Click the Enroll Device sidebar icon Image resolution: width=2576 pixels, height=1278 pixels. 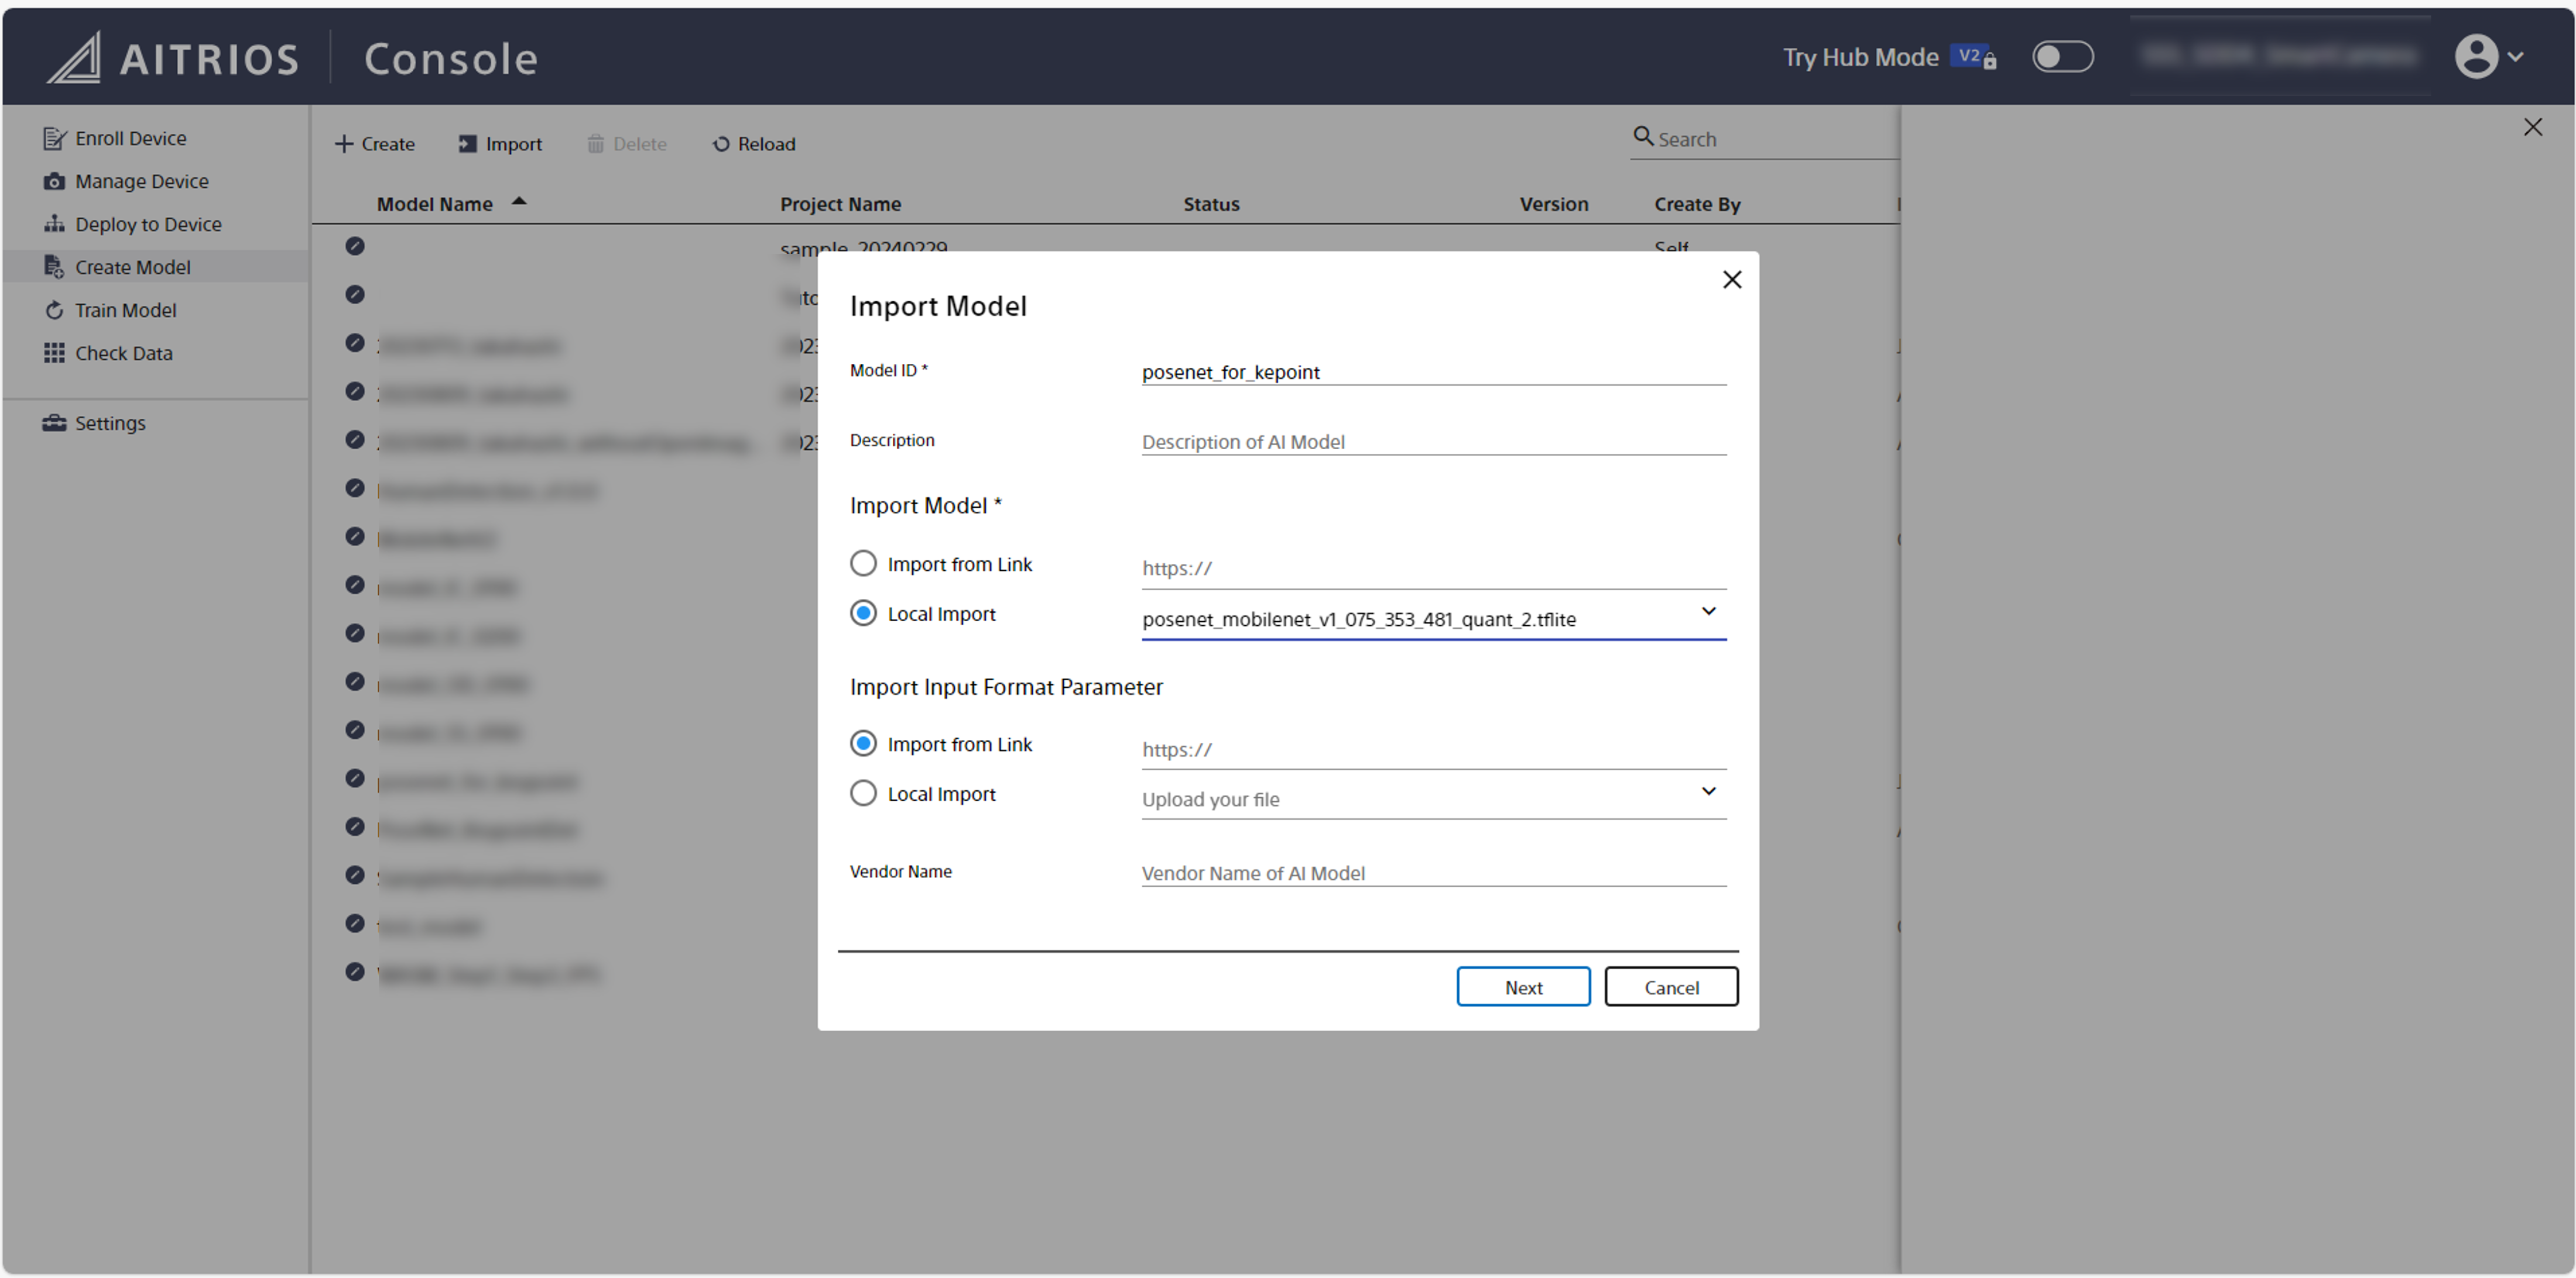(x=54, y=138)
